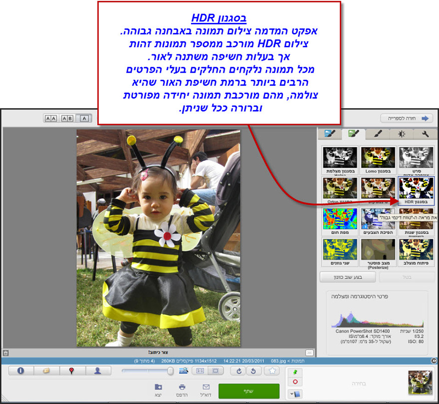The width and height of the screenshot is (439, 404).
Task: Click the green upload/export icon
Action: (295, 372)
